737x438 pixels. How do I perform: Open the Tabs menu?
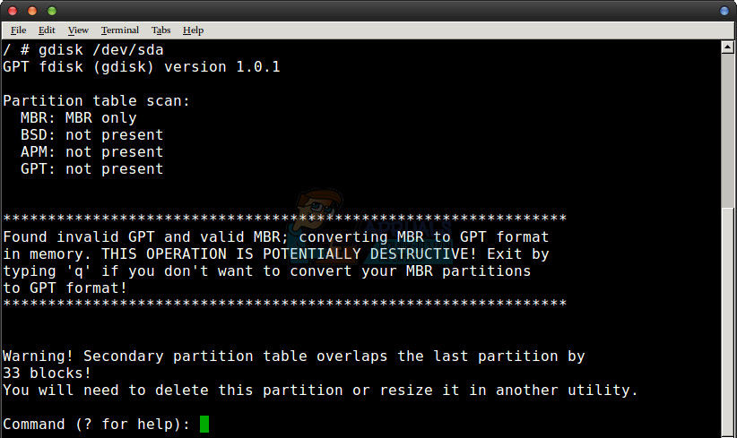tap(160, 30)
